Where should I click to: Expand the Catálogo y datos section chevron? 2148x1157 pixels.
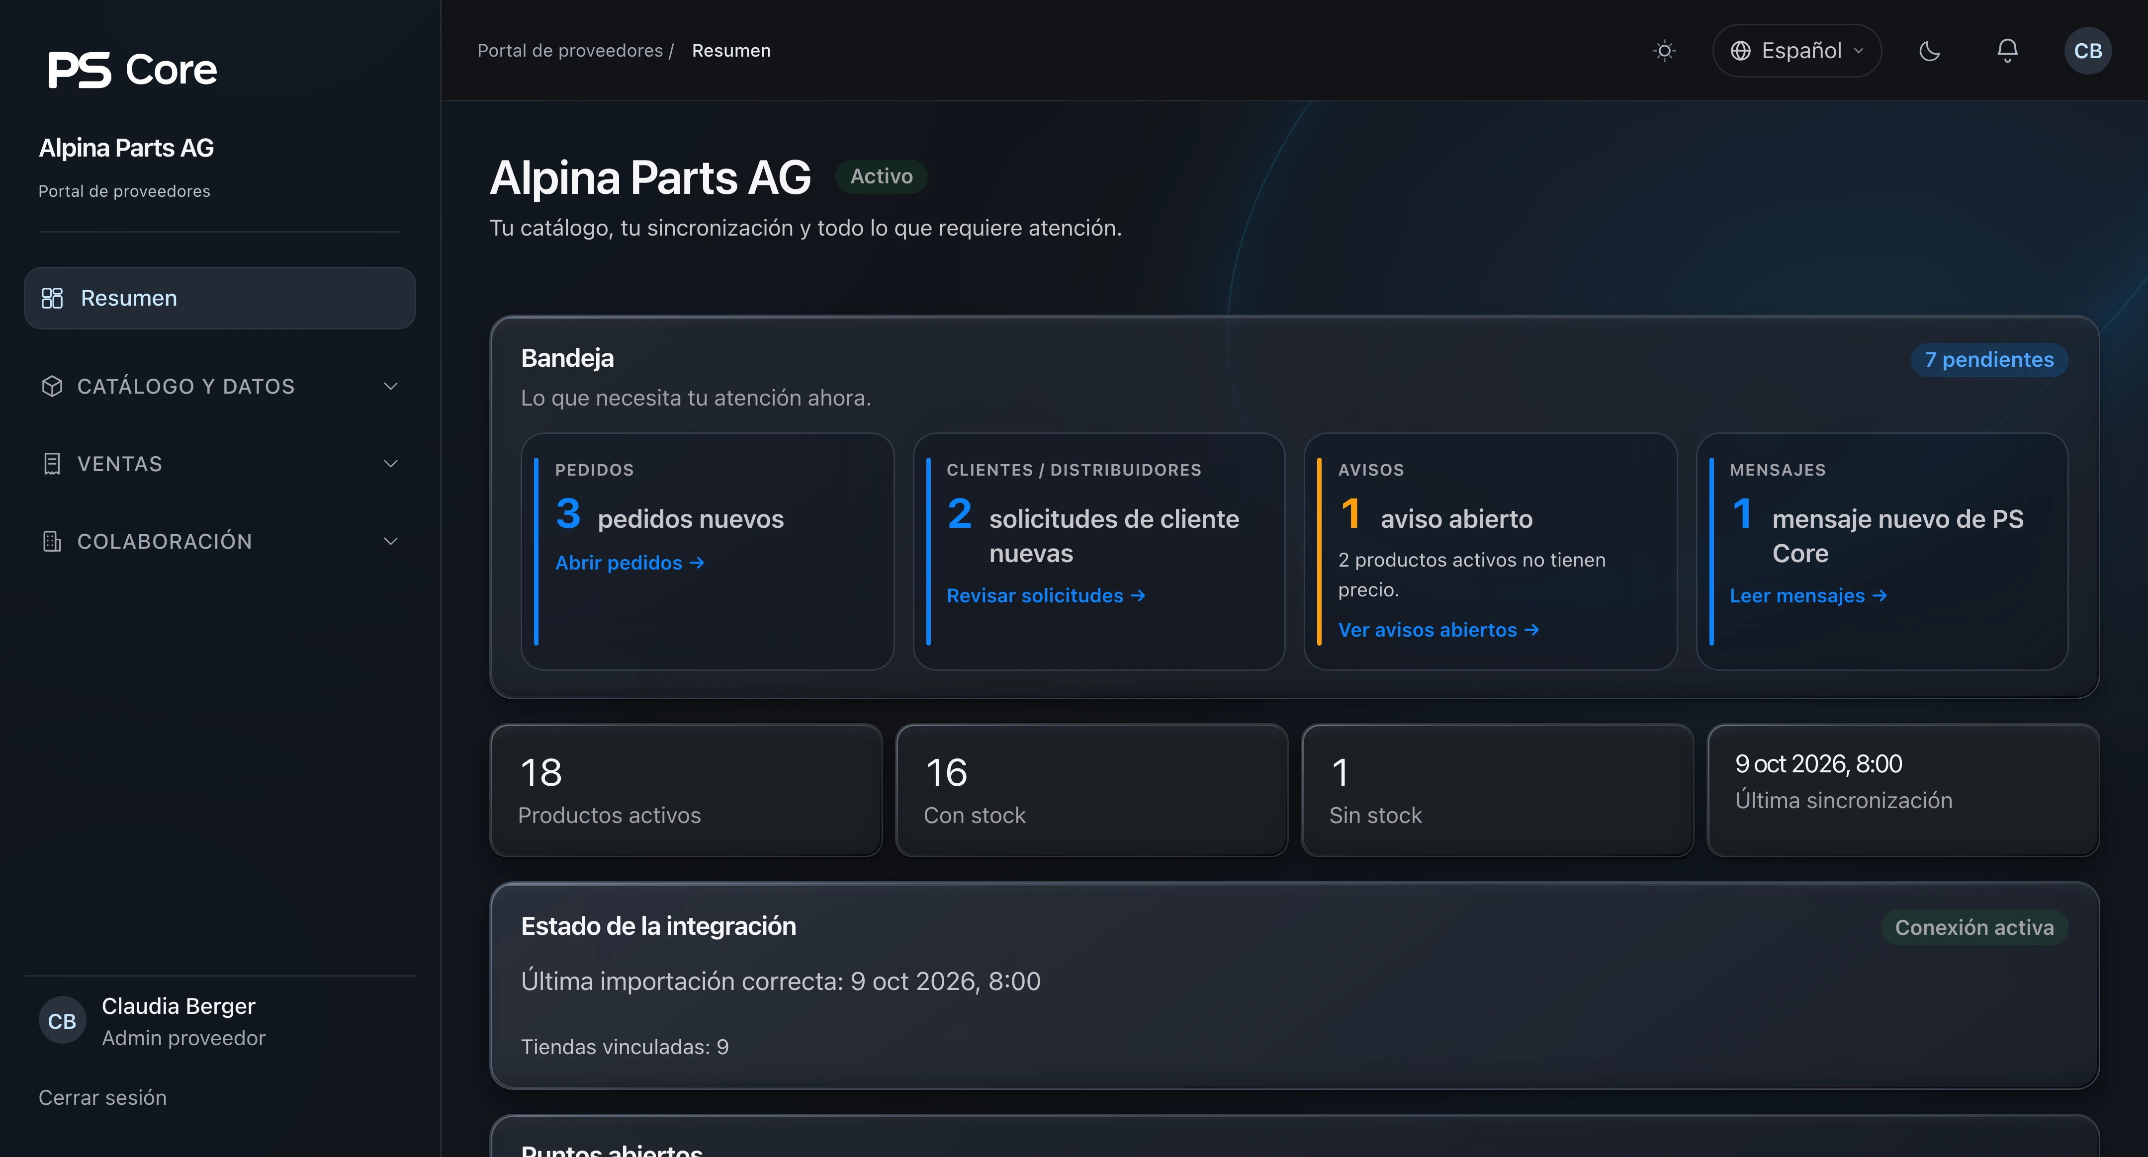click(x=390, y=386)
